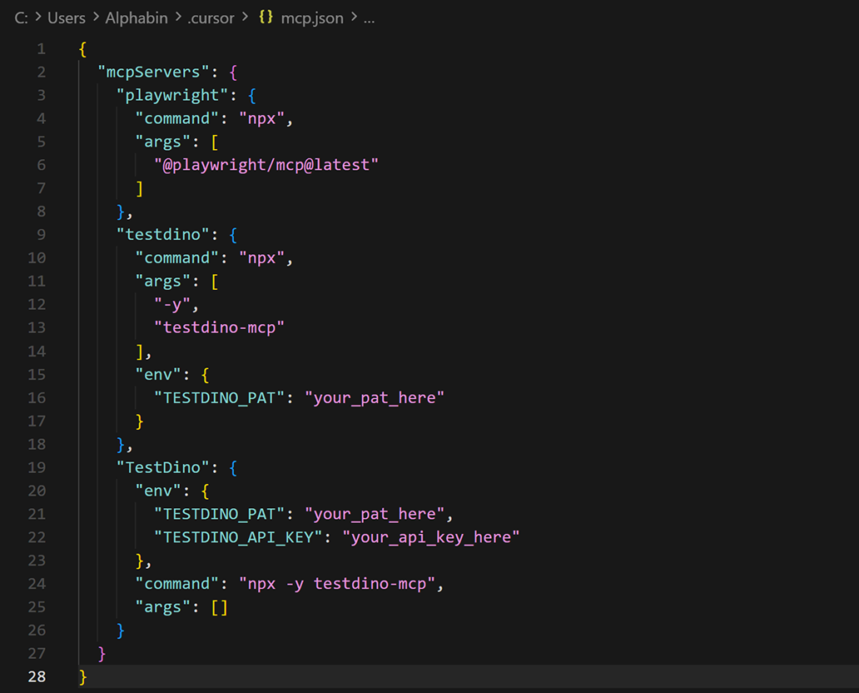Open the breadcrumb ellipsis symbol segment

click(x=370, y=19)
